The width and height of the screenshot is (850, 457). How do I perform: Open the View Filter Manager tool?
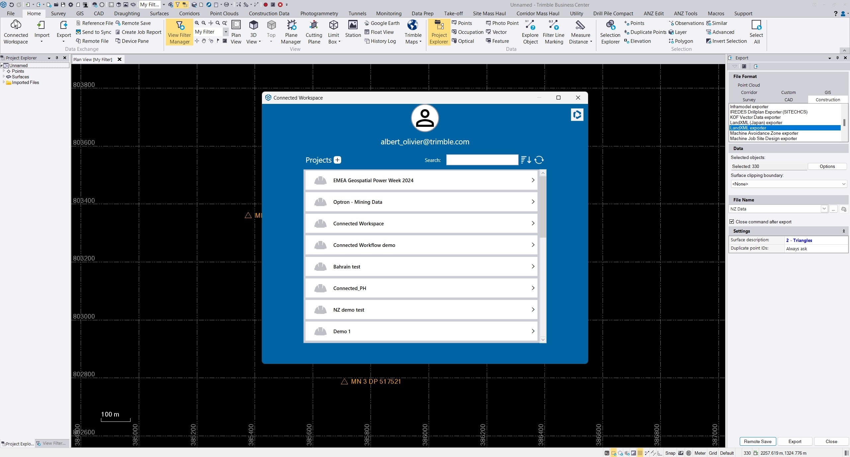[x=179, y=32]
